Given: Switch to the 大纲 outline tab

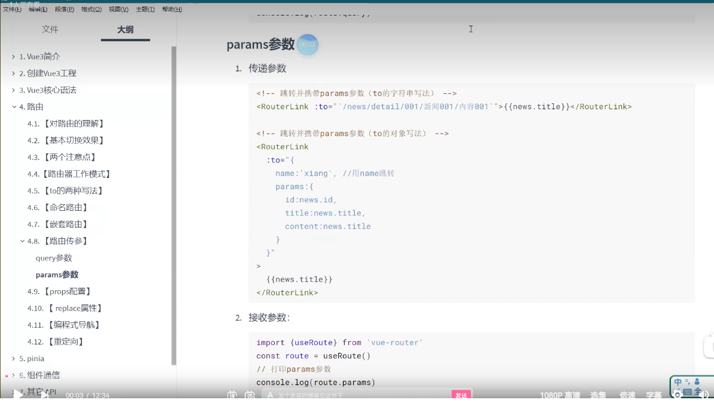Looking at the screenshot, I should [125, 30].
